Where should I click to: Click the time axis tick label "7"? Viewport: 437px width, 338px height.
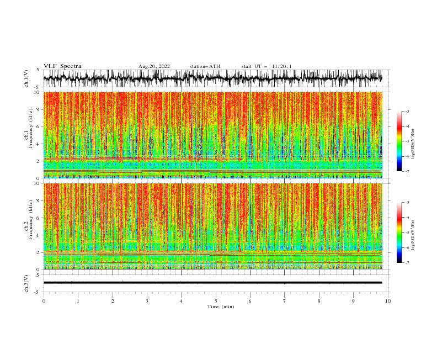285,301
